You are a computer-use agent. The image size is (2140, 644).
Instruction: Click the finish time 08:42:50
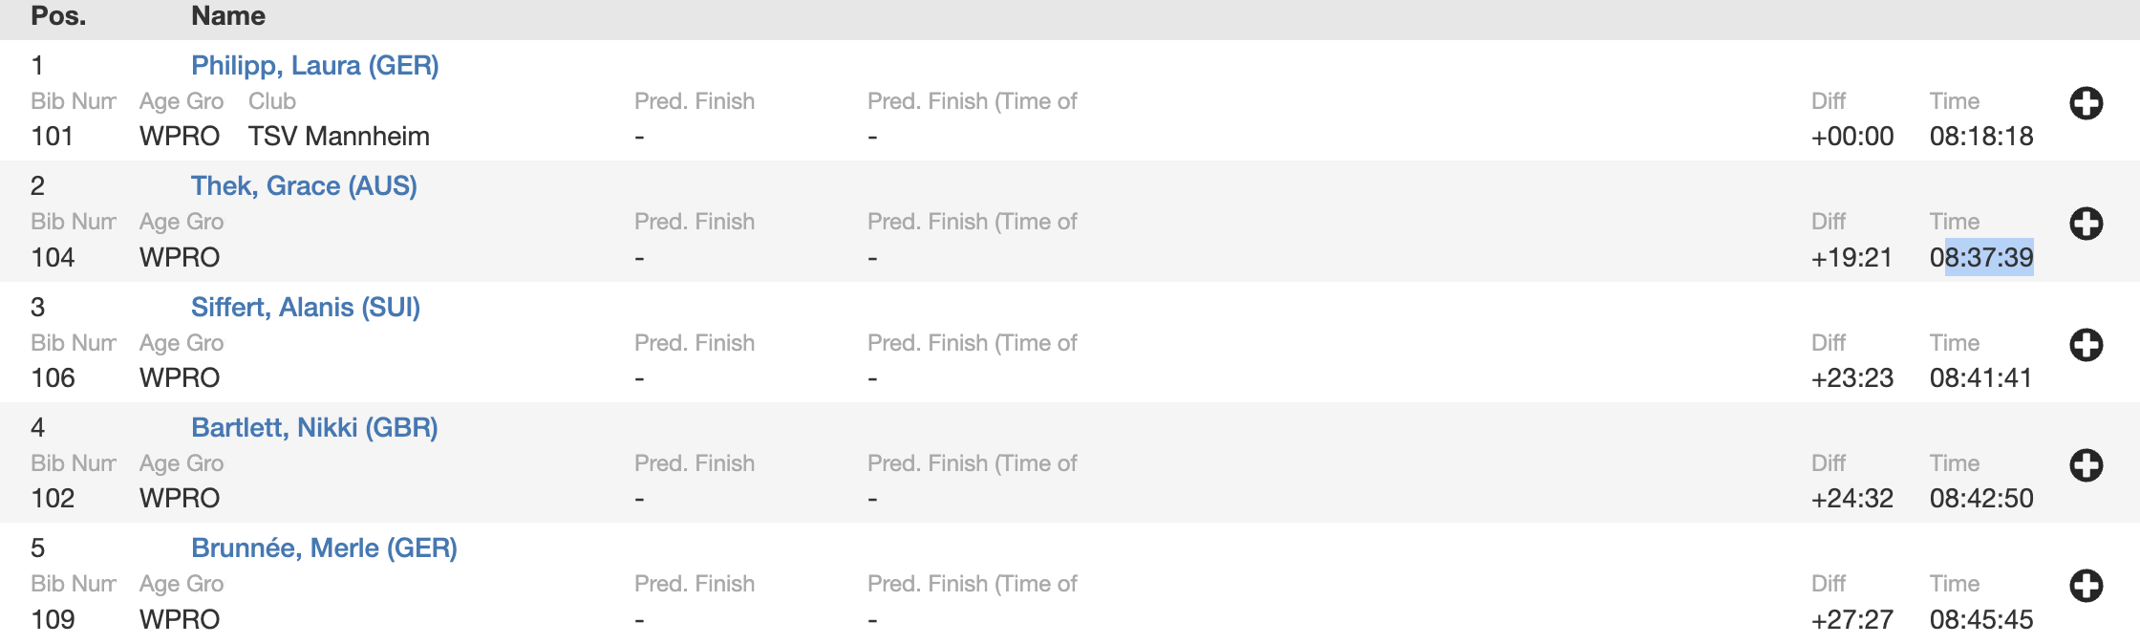pos(1981,499)
